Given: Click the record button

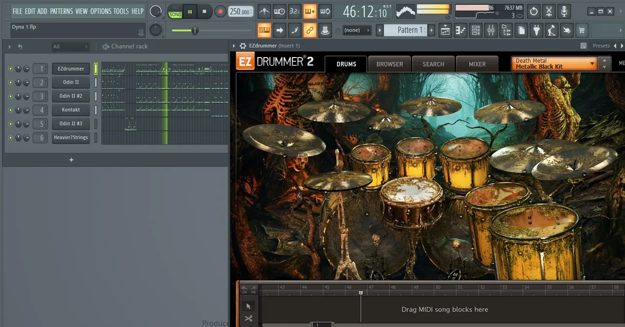Looking at the screenshot, I should (220, 11).
